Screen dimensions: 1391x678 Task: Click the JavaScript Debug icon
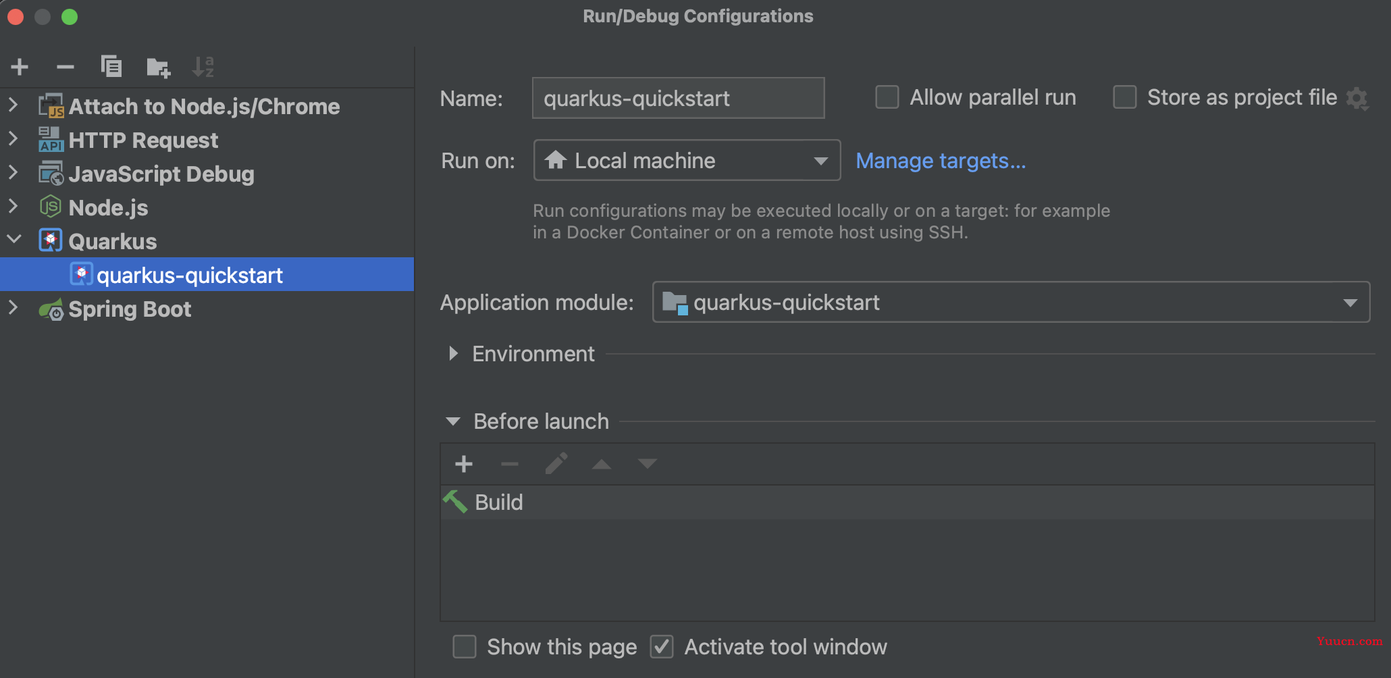click(51, 174)
